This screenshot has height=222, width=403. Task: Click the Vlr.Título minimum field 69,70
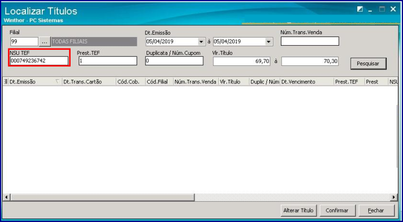(x=241, y=61)
